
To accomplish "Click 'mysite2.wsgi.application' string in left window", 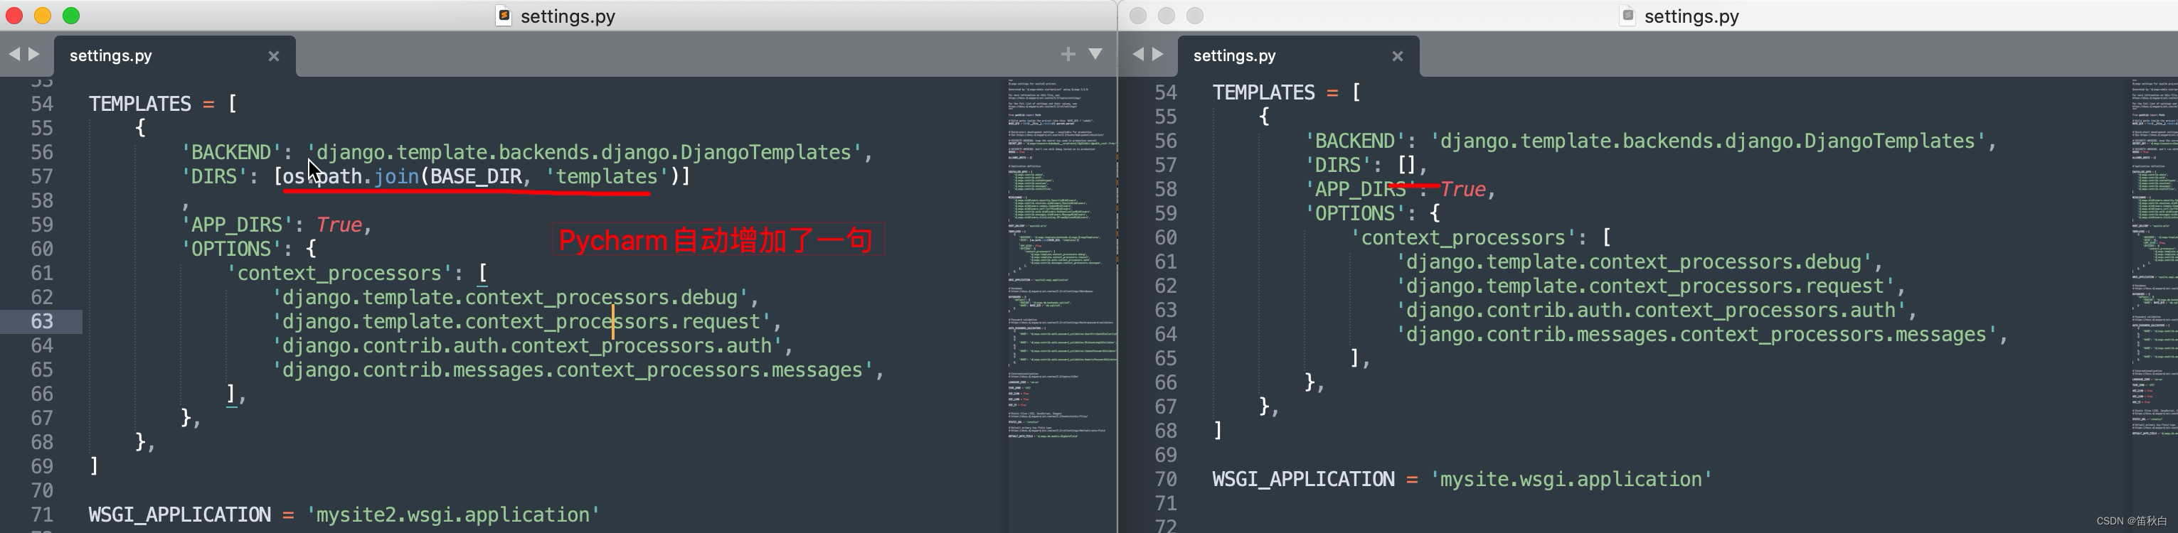I will pos(453,515).
